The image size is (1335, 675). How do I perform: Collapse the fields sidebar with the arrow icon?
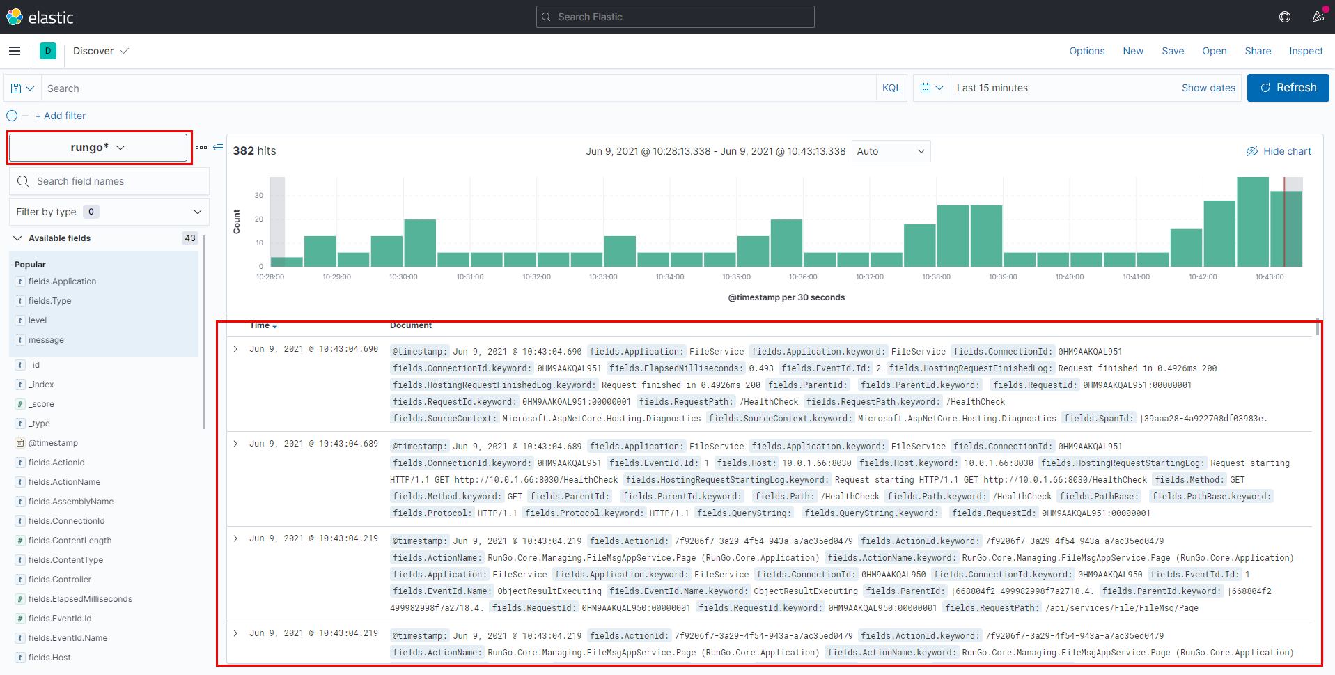[218, 148]
